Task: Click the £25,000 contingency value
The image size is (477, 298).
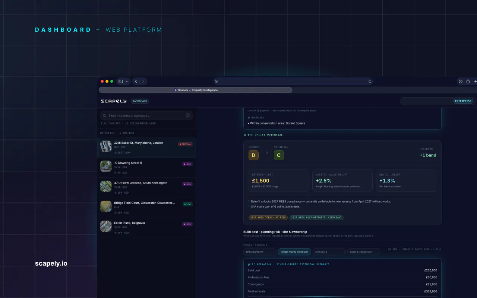Action: (x=432, y=285)
